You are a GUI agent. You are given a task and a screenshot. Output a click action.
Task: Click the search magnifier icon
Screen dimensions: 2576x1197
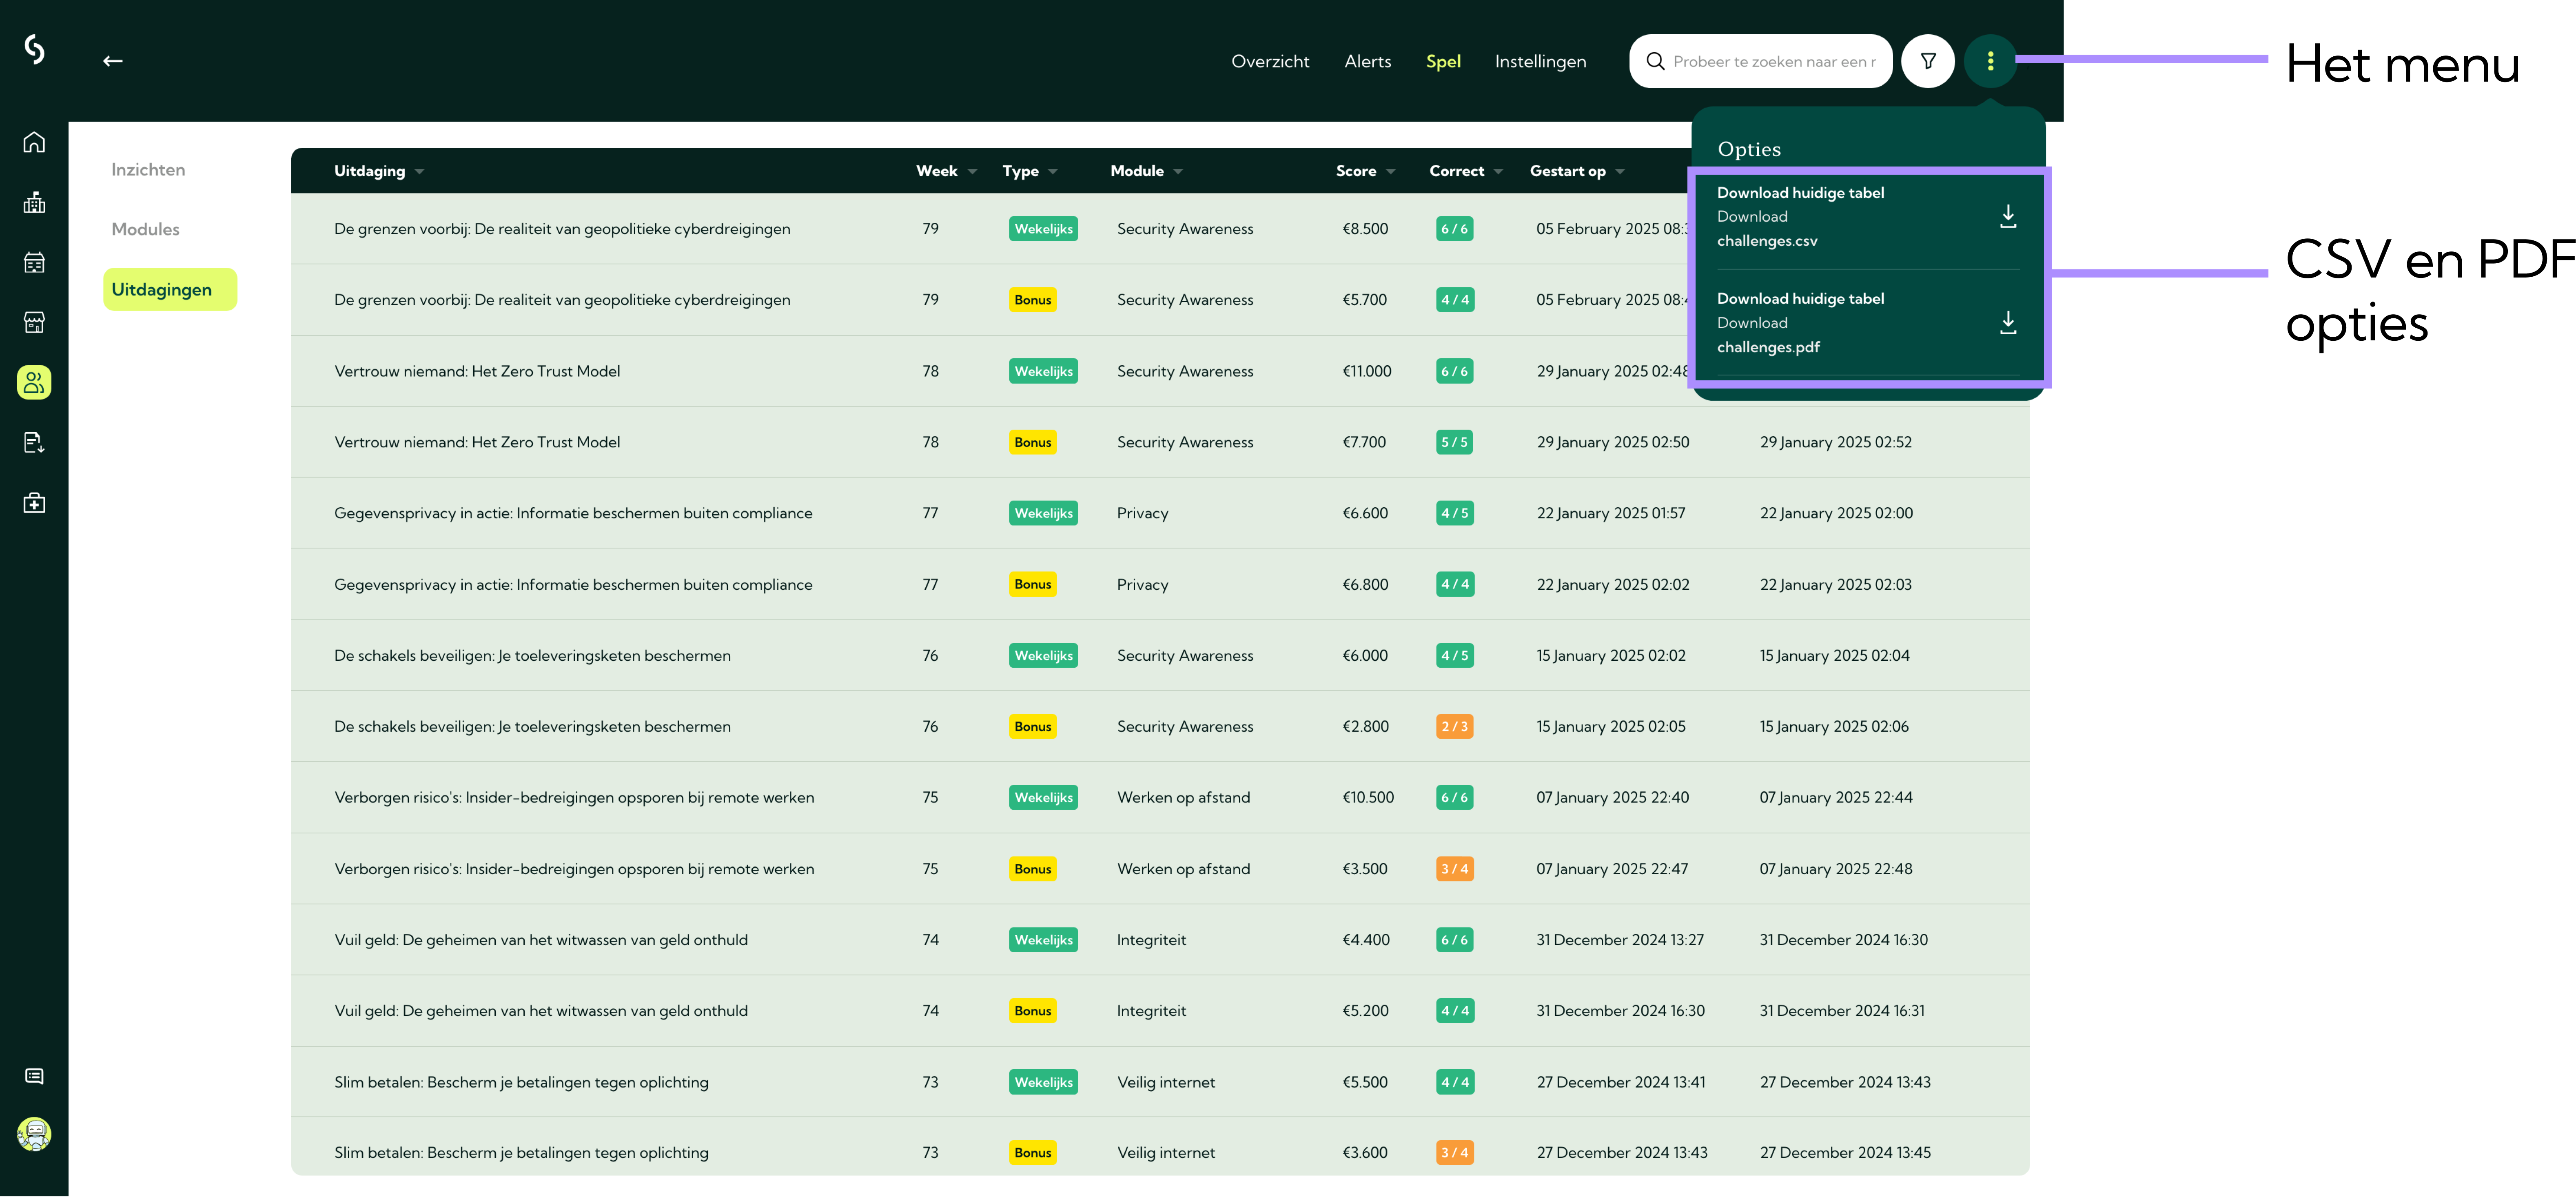[1655, 61]
